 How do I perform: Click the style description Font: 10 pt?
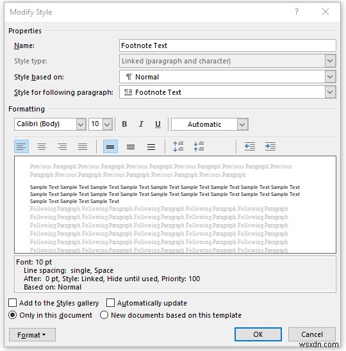coord(34,262)
